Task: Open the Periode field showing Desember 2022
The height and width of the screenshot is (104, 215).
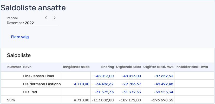Action: coord(33,23)
